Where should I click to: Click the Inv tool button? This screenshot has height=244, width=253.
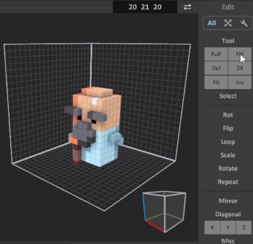click(x=240, y=82)
